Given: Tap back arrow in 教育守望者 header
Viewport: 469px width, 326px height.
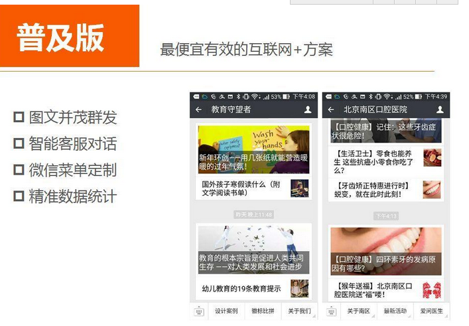Looking at the screenshot, I should [x=198, y=110].
